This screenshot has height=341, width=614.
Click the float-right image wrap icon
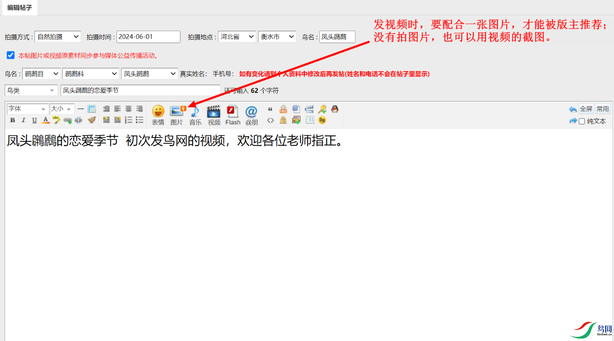[117, 120]
